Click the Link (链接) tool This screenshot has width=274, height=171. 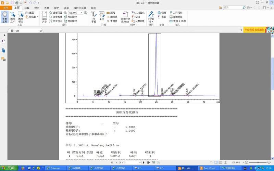tap(162, 13)
